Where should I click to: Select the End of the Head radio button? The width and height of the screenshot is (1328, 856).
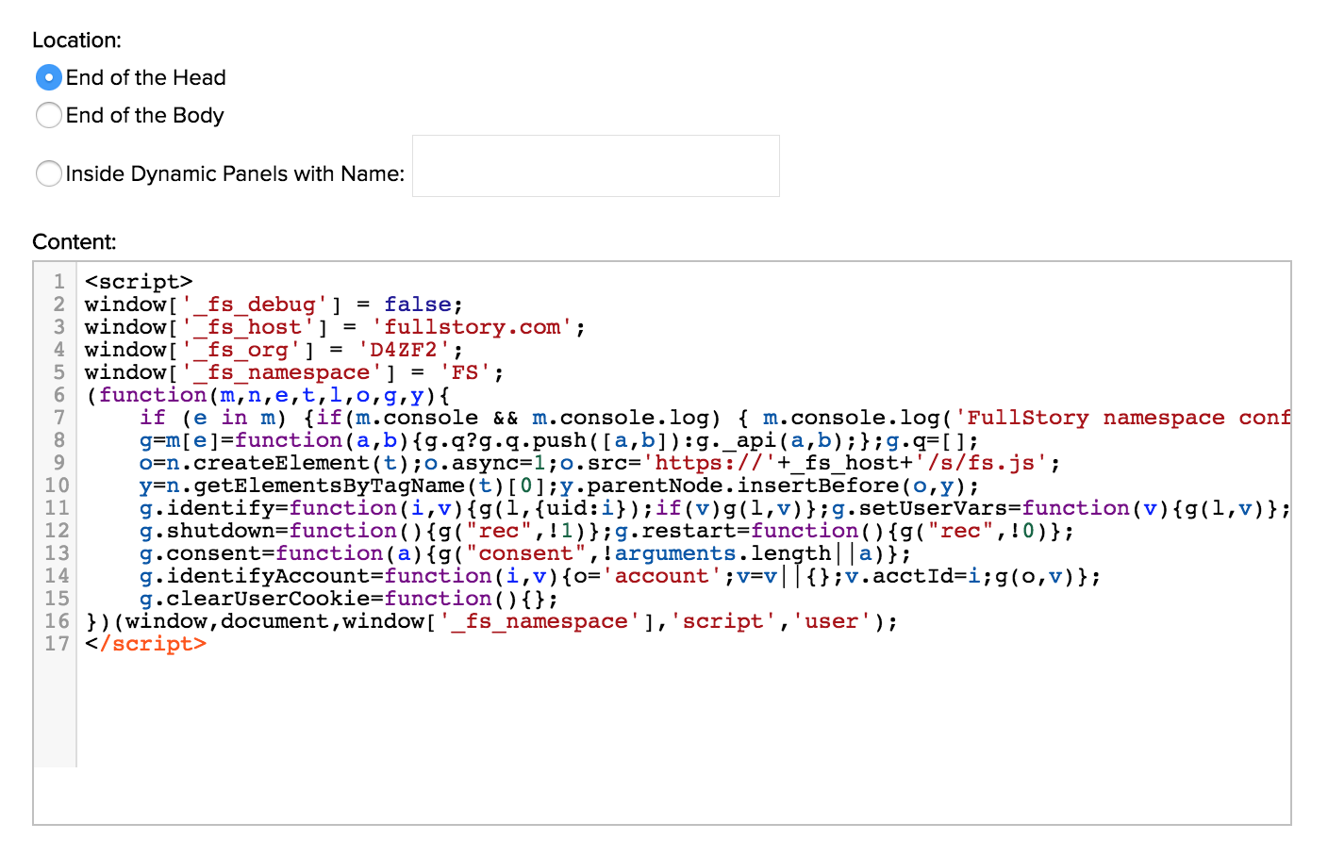(x=49, y=77)
